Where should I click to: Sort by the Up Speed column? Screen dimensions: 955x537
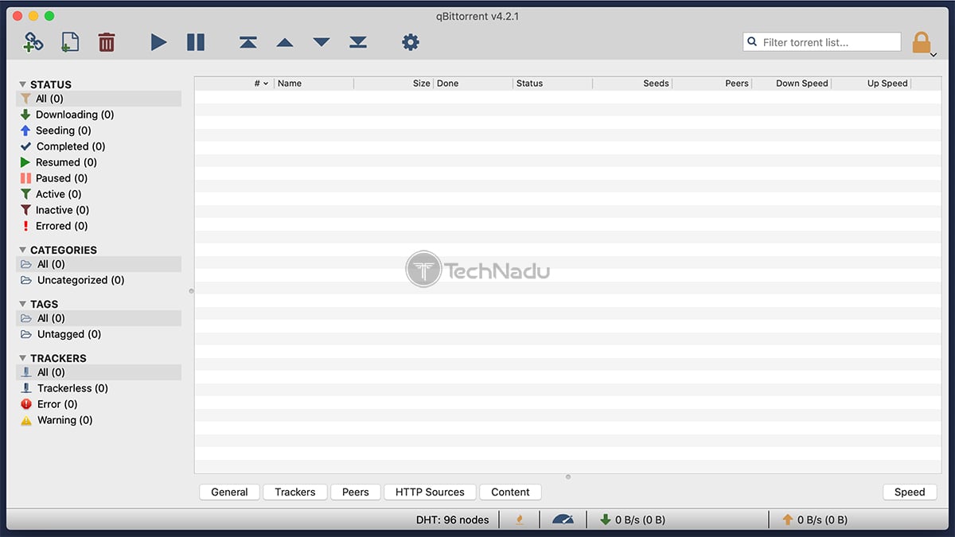871,84
